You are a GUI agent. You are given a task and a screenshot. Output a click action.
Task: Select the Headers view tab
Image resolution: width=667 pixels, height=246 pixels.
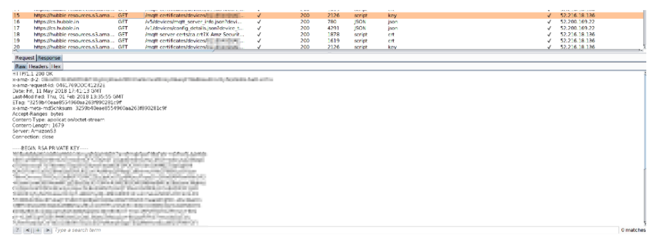[x=39, y=66]
